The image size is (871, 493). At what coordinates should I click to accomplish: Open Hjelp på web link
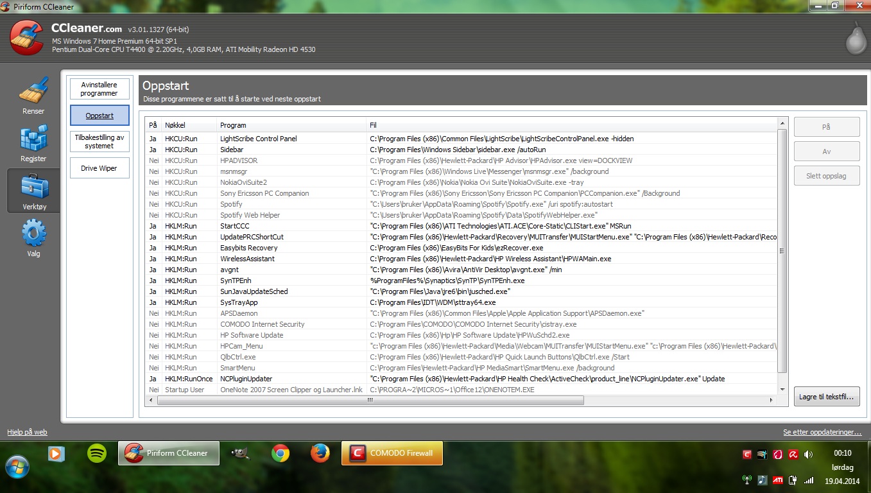(x=27, y=433)
